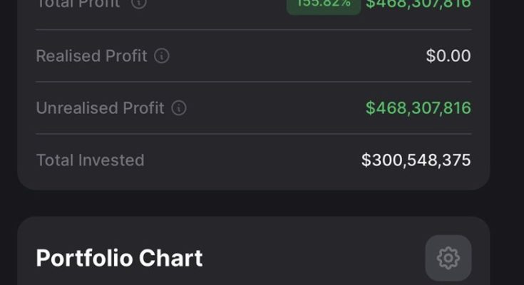Tap the Total Profit dollar amount at the top
Image resolution: width=524 pixels, height=285 pixels.
418,4
